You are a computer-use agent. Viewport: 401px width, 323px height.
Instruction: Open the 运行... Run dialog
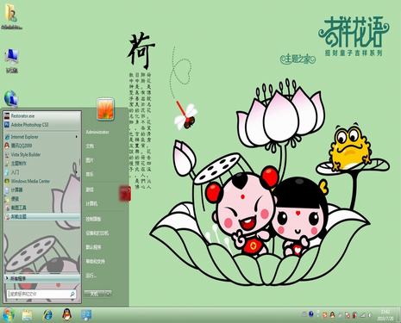[91, 276]
